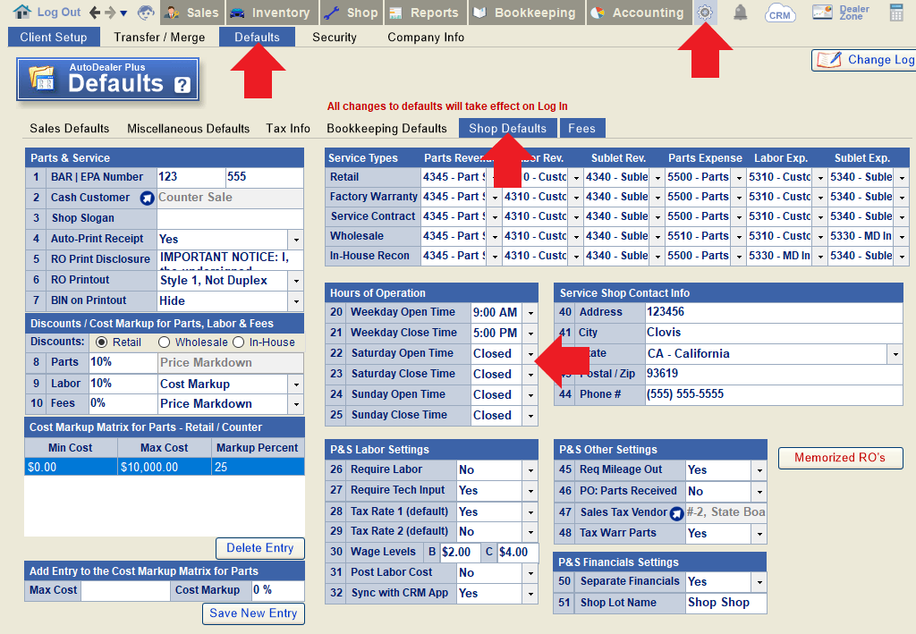
Task: Open the Req Mileage Out dropdown
Action: click(x=759, y=470)
